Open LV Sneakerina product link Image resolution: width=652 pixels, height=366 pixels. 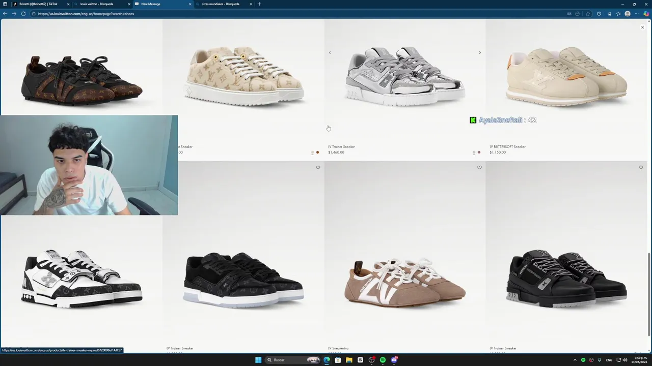338,349
